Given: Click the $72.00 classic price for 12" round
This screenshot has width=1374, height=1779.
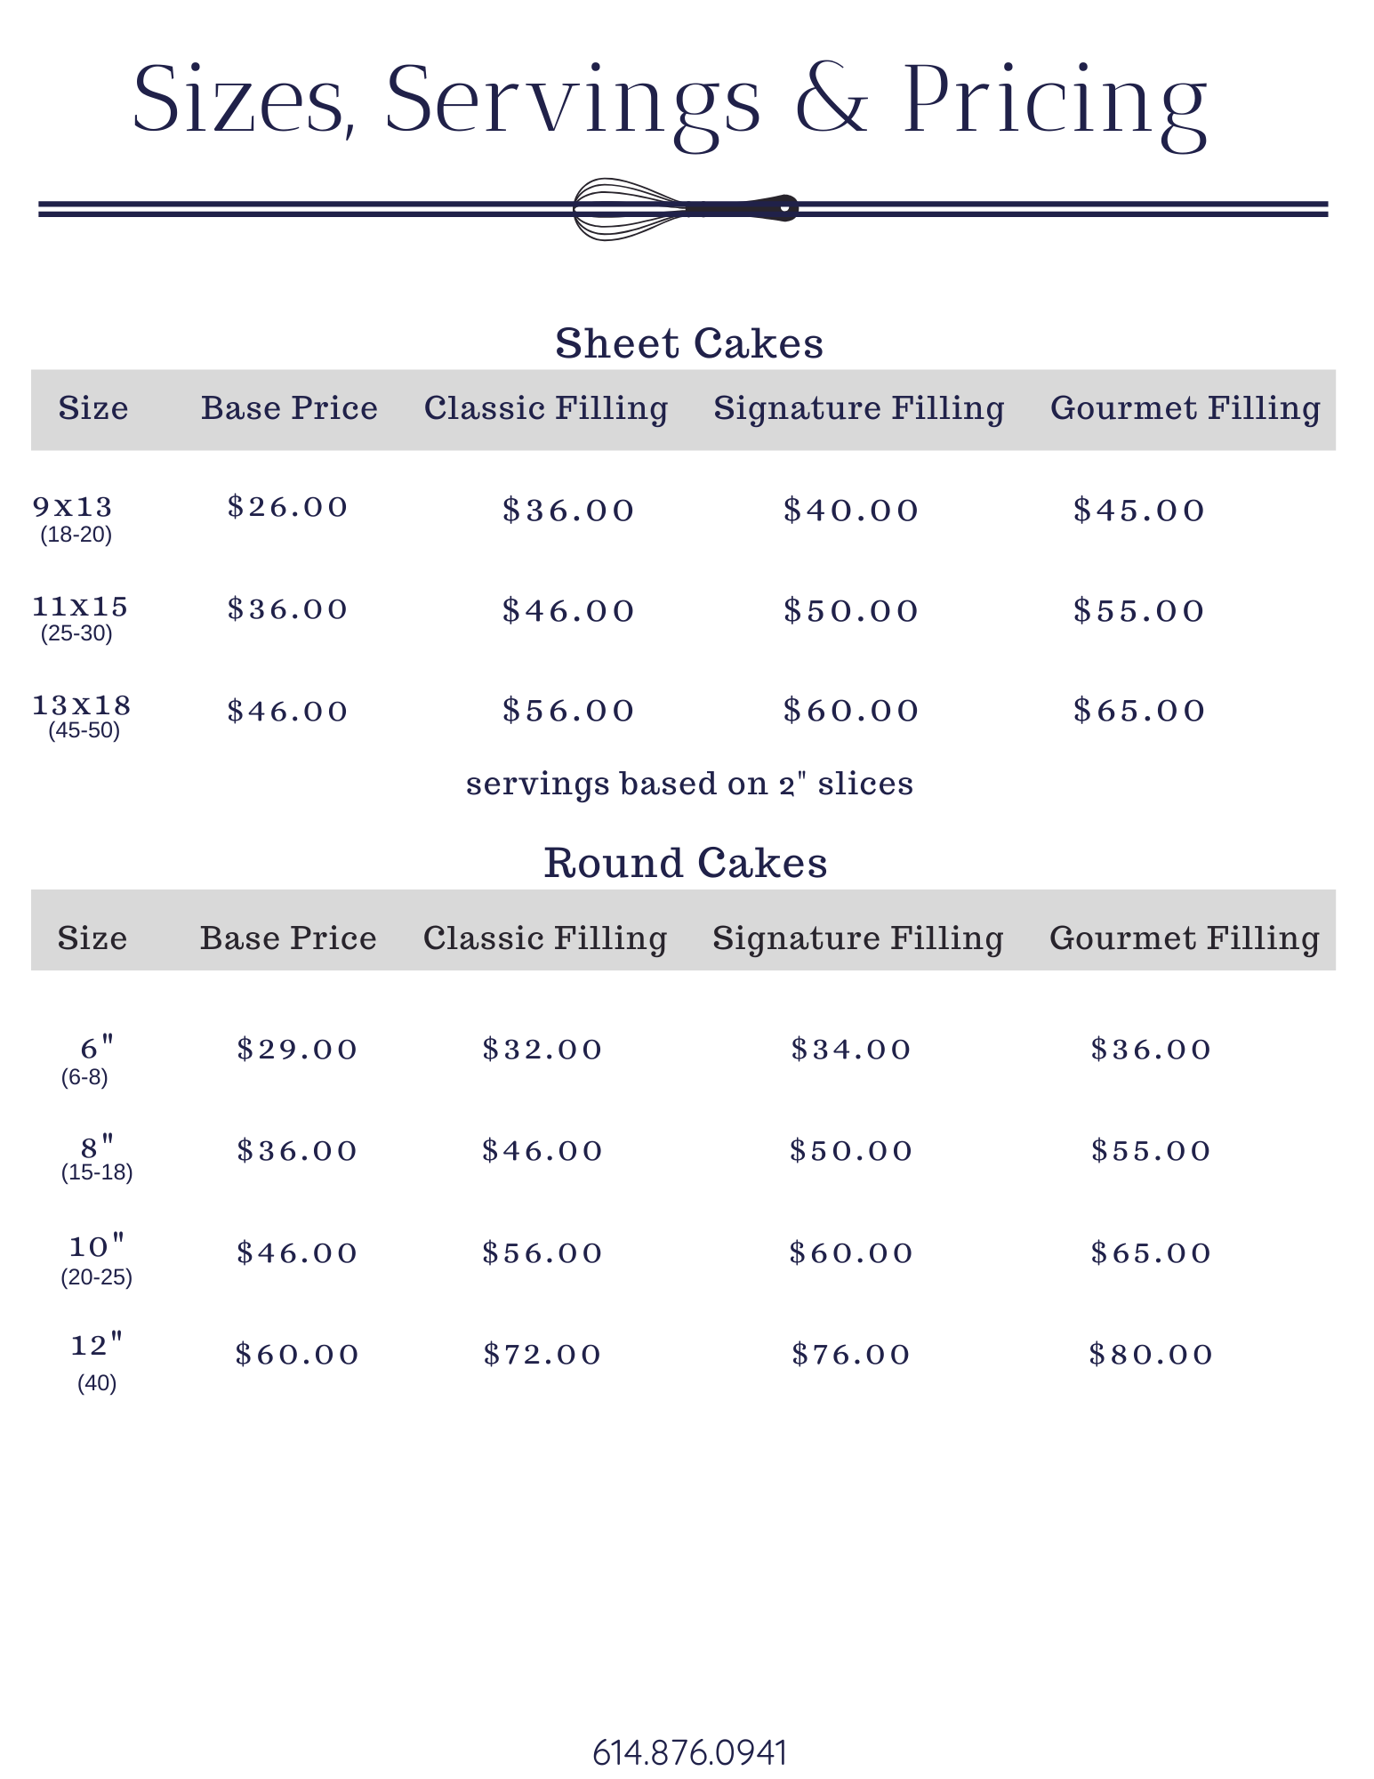Looking at the screenshot, I should click(542, 1355).
